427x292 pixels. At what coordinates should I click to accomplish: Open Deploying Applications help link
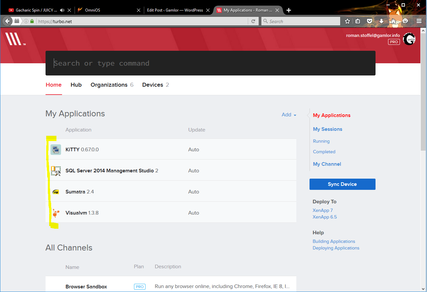336,248
